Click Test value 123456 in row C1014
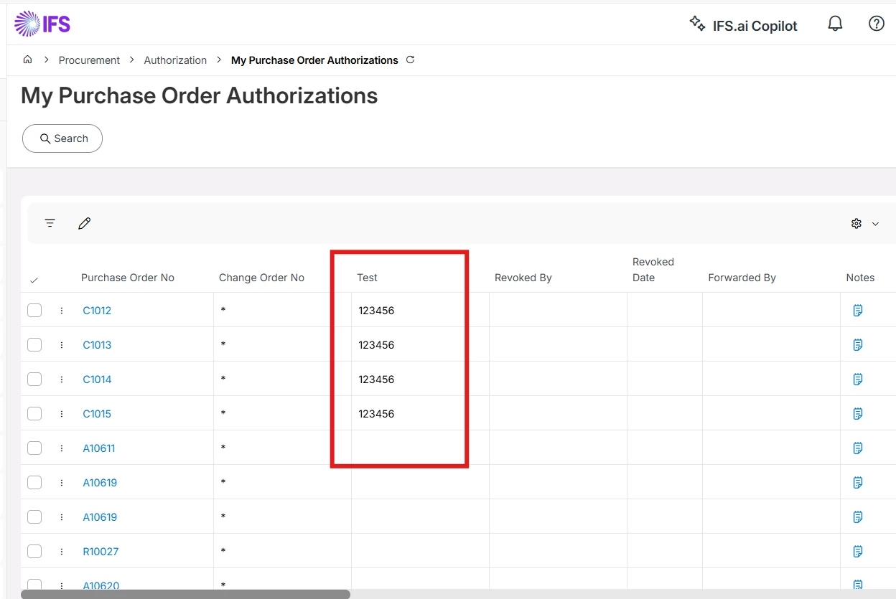896x599 pixels. (x=376, y=379)
